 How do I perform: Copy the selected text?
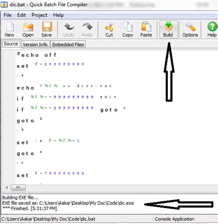[x=127, y=29]
